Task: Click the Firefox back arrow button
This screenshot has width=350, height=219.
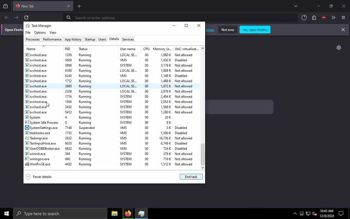Action: (x=7, y=18)
